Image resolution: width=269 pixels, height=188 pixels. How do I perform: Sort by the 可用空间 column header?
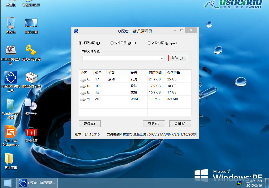(156, 73)
